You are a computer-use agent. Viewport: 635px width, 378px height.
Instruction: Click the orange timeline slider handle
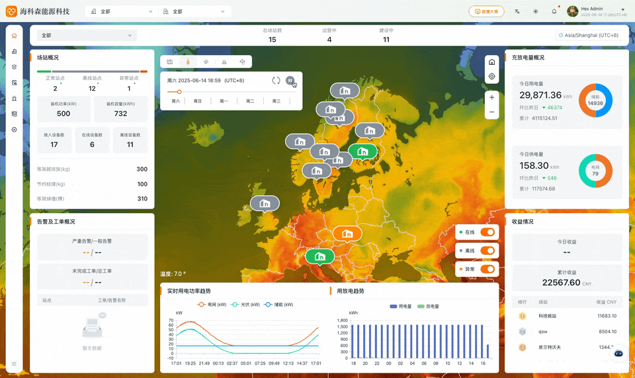tap(179, 92)
